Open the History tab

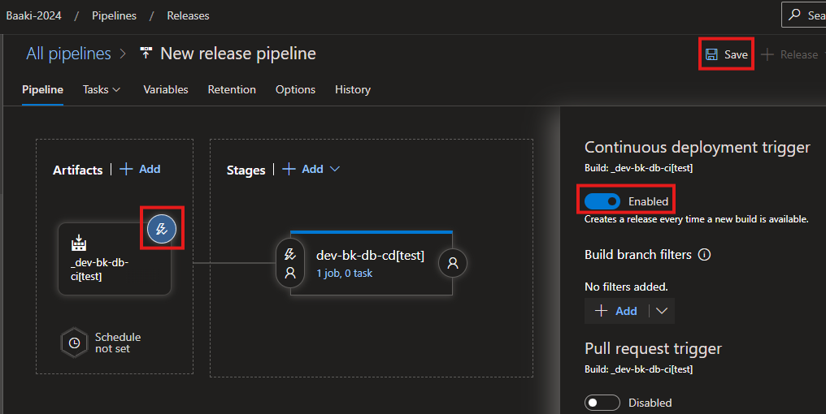point(352,89)
